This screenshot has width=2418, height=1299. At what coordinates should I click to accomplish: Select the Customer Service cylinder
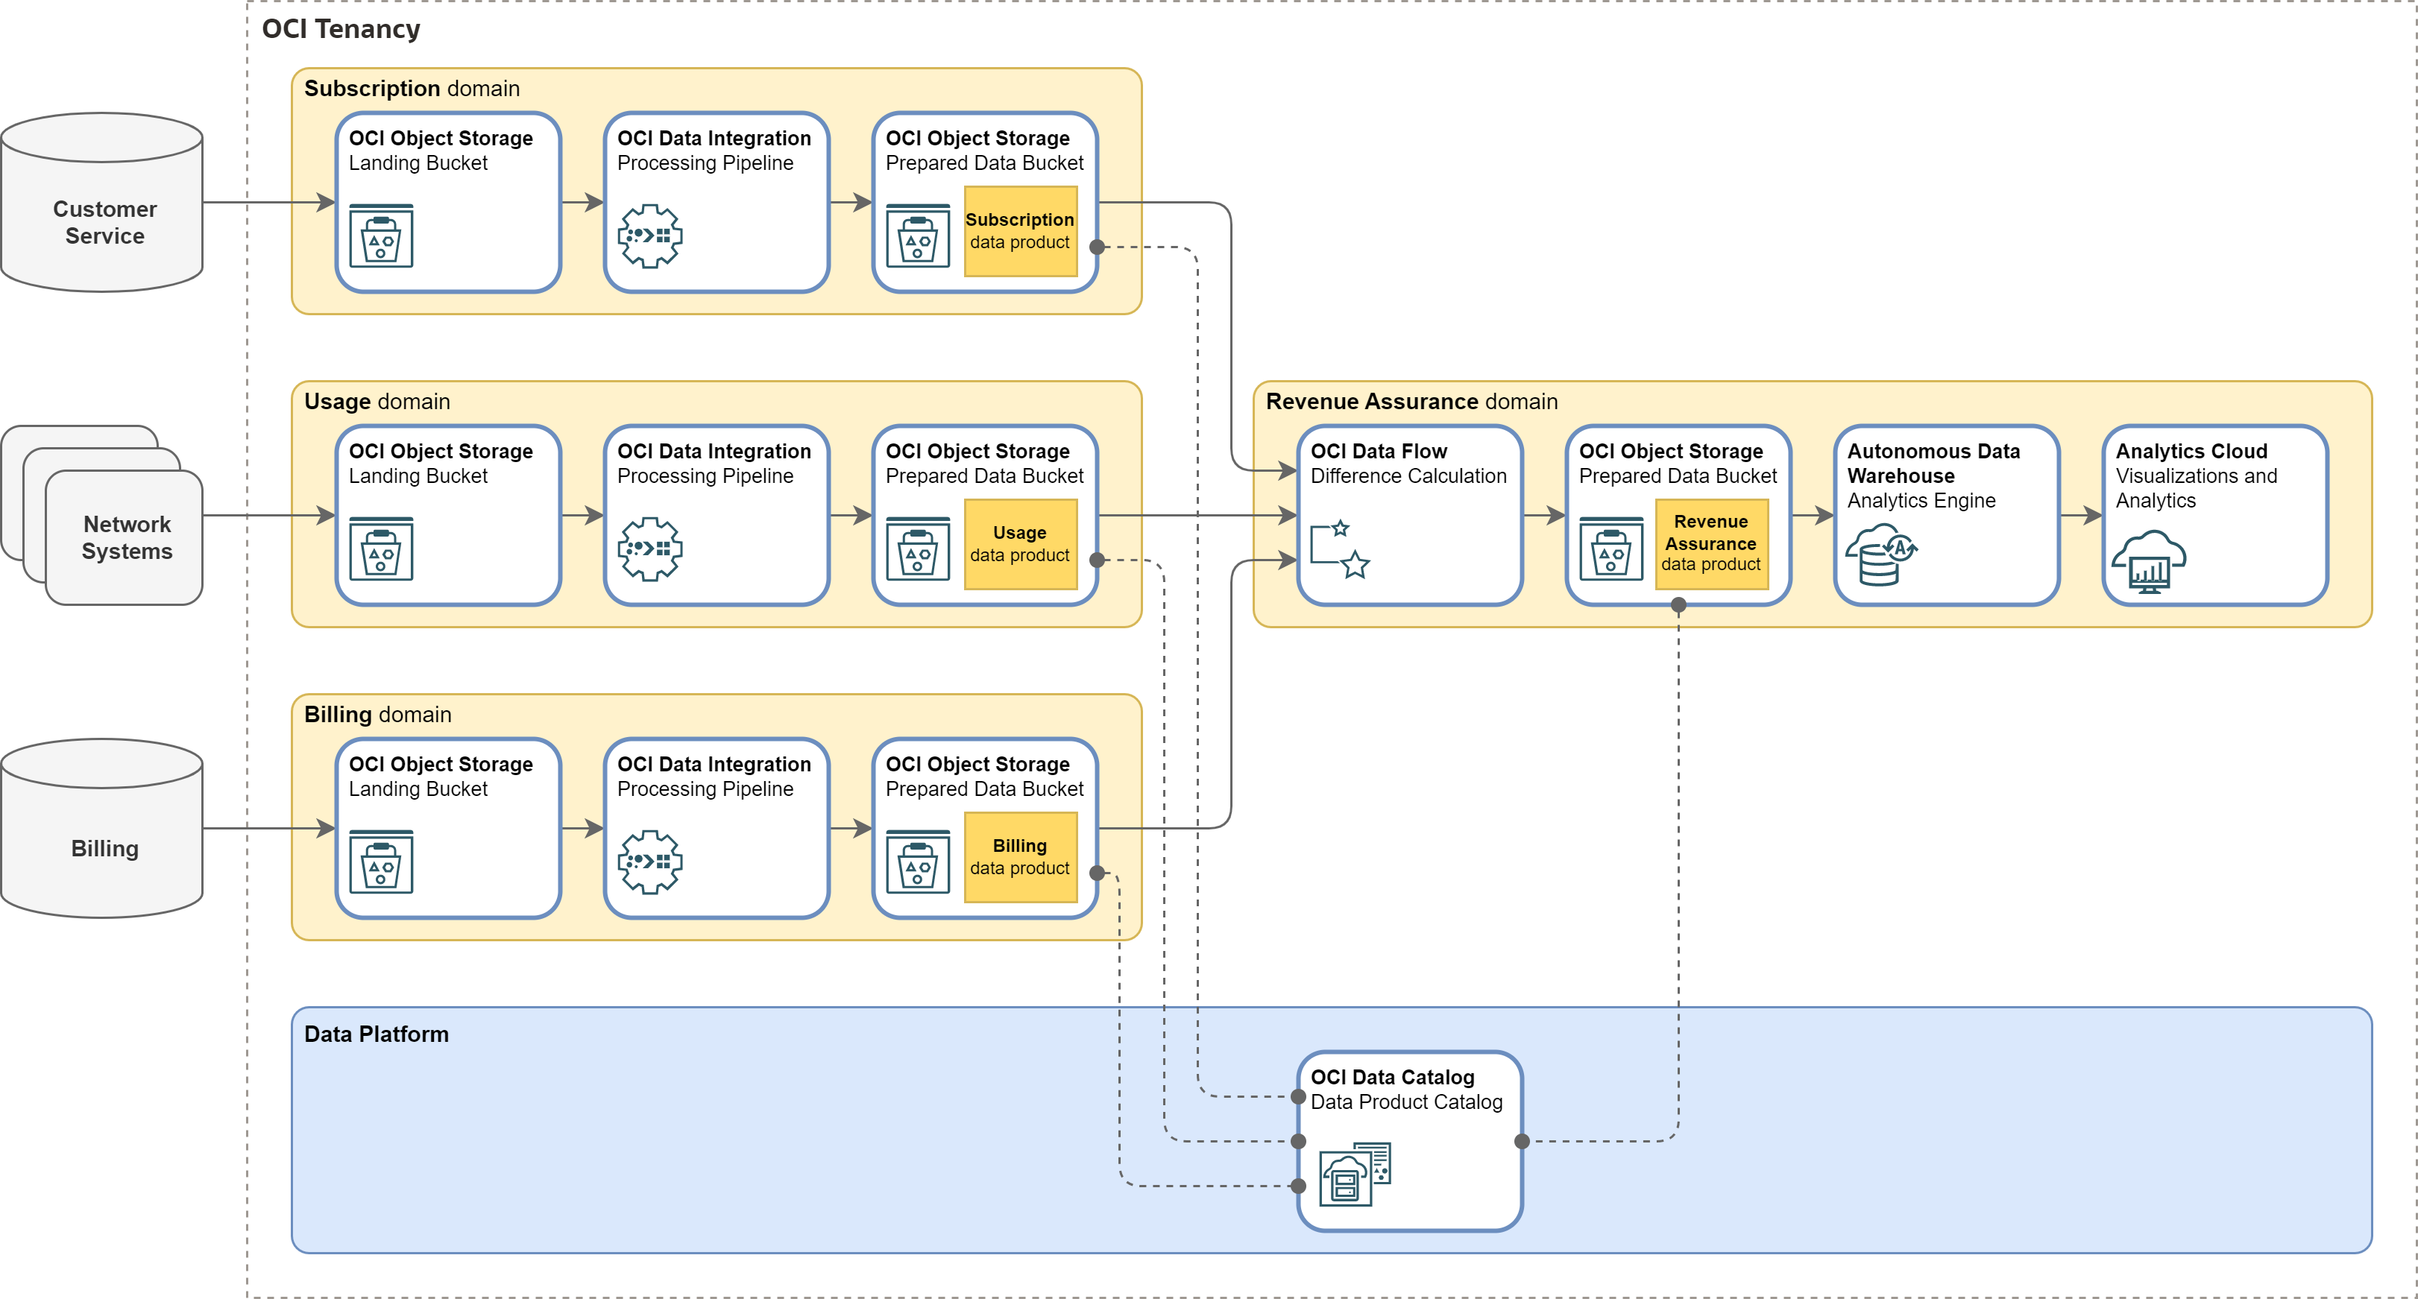102,203
